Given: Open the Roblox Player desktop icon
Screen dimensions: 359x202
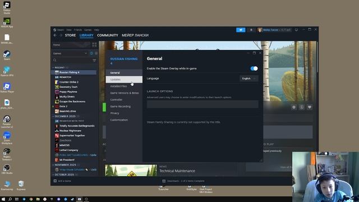Looking at the screenshot, I should coord(7,88).
